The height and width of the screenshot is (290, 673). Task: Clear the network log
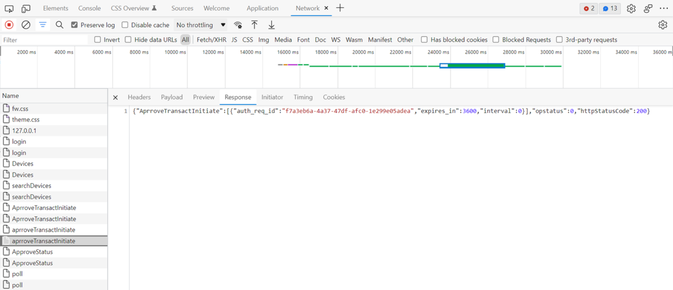pos(26,25)
